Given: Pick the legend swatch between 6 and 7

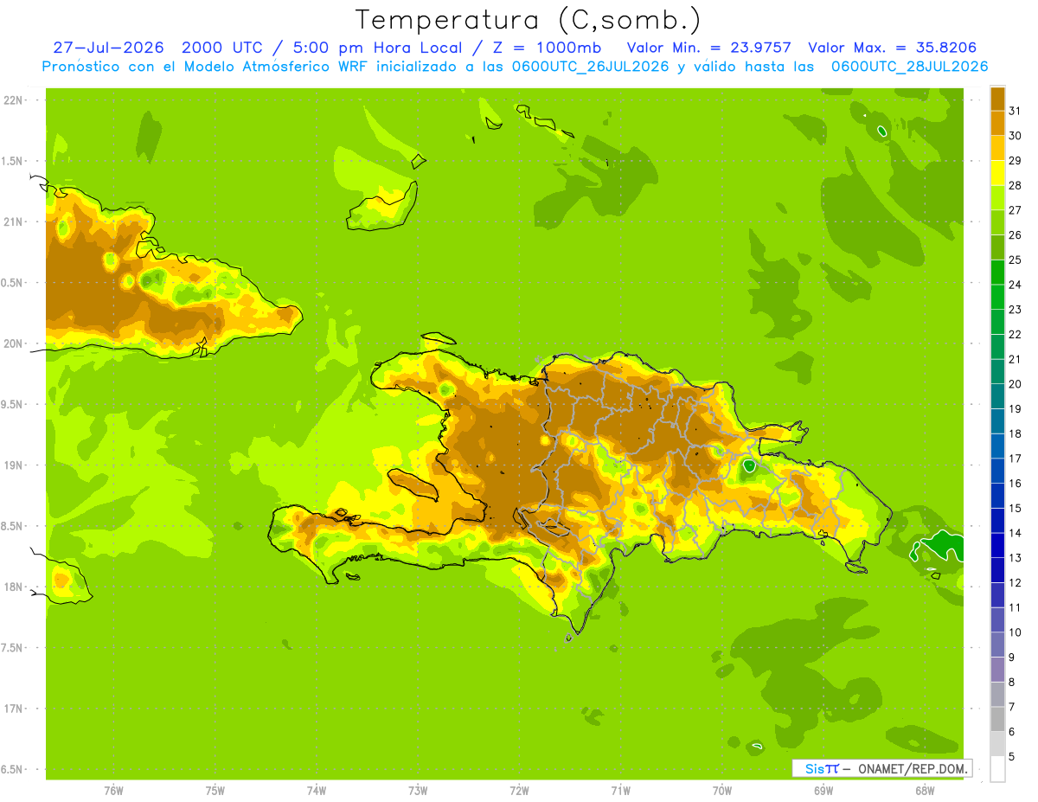Looking at the screenshot, I should tap(997, 720).
